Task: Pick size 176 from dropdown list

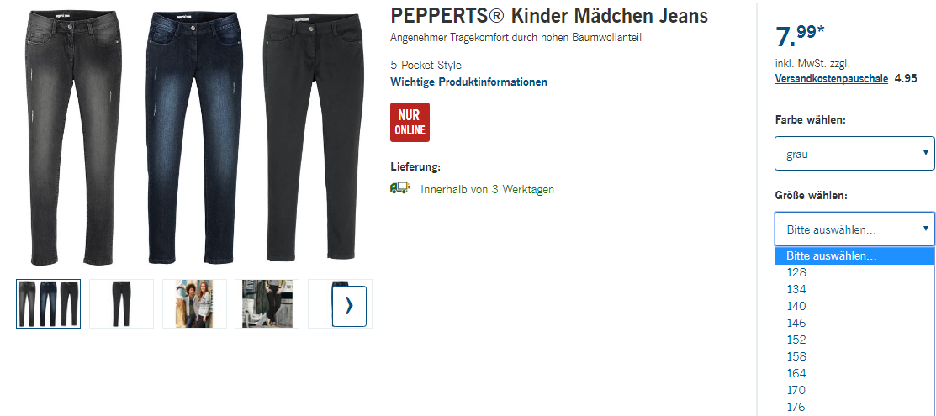Action: pyautogui.click(x=854, y=407)
